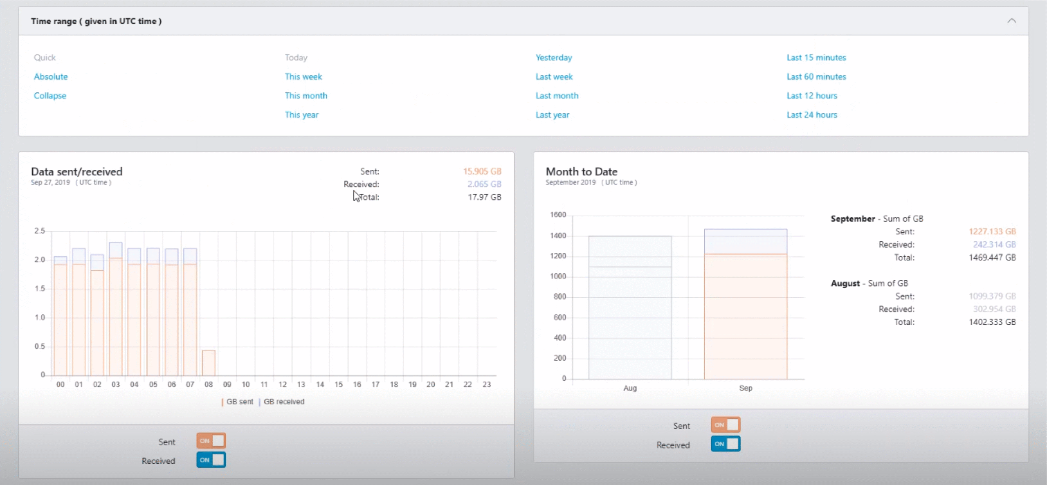Click the GB received legend item
Image resolution: width=1047 pixels, height=485 pixels.
(283, 402)
